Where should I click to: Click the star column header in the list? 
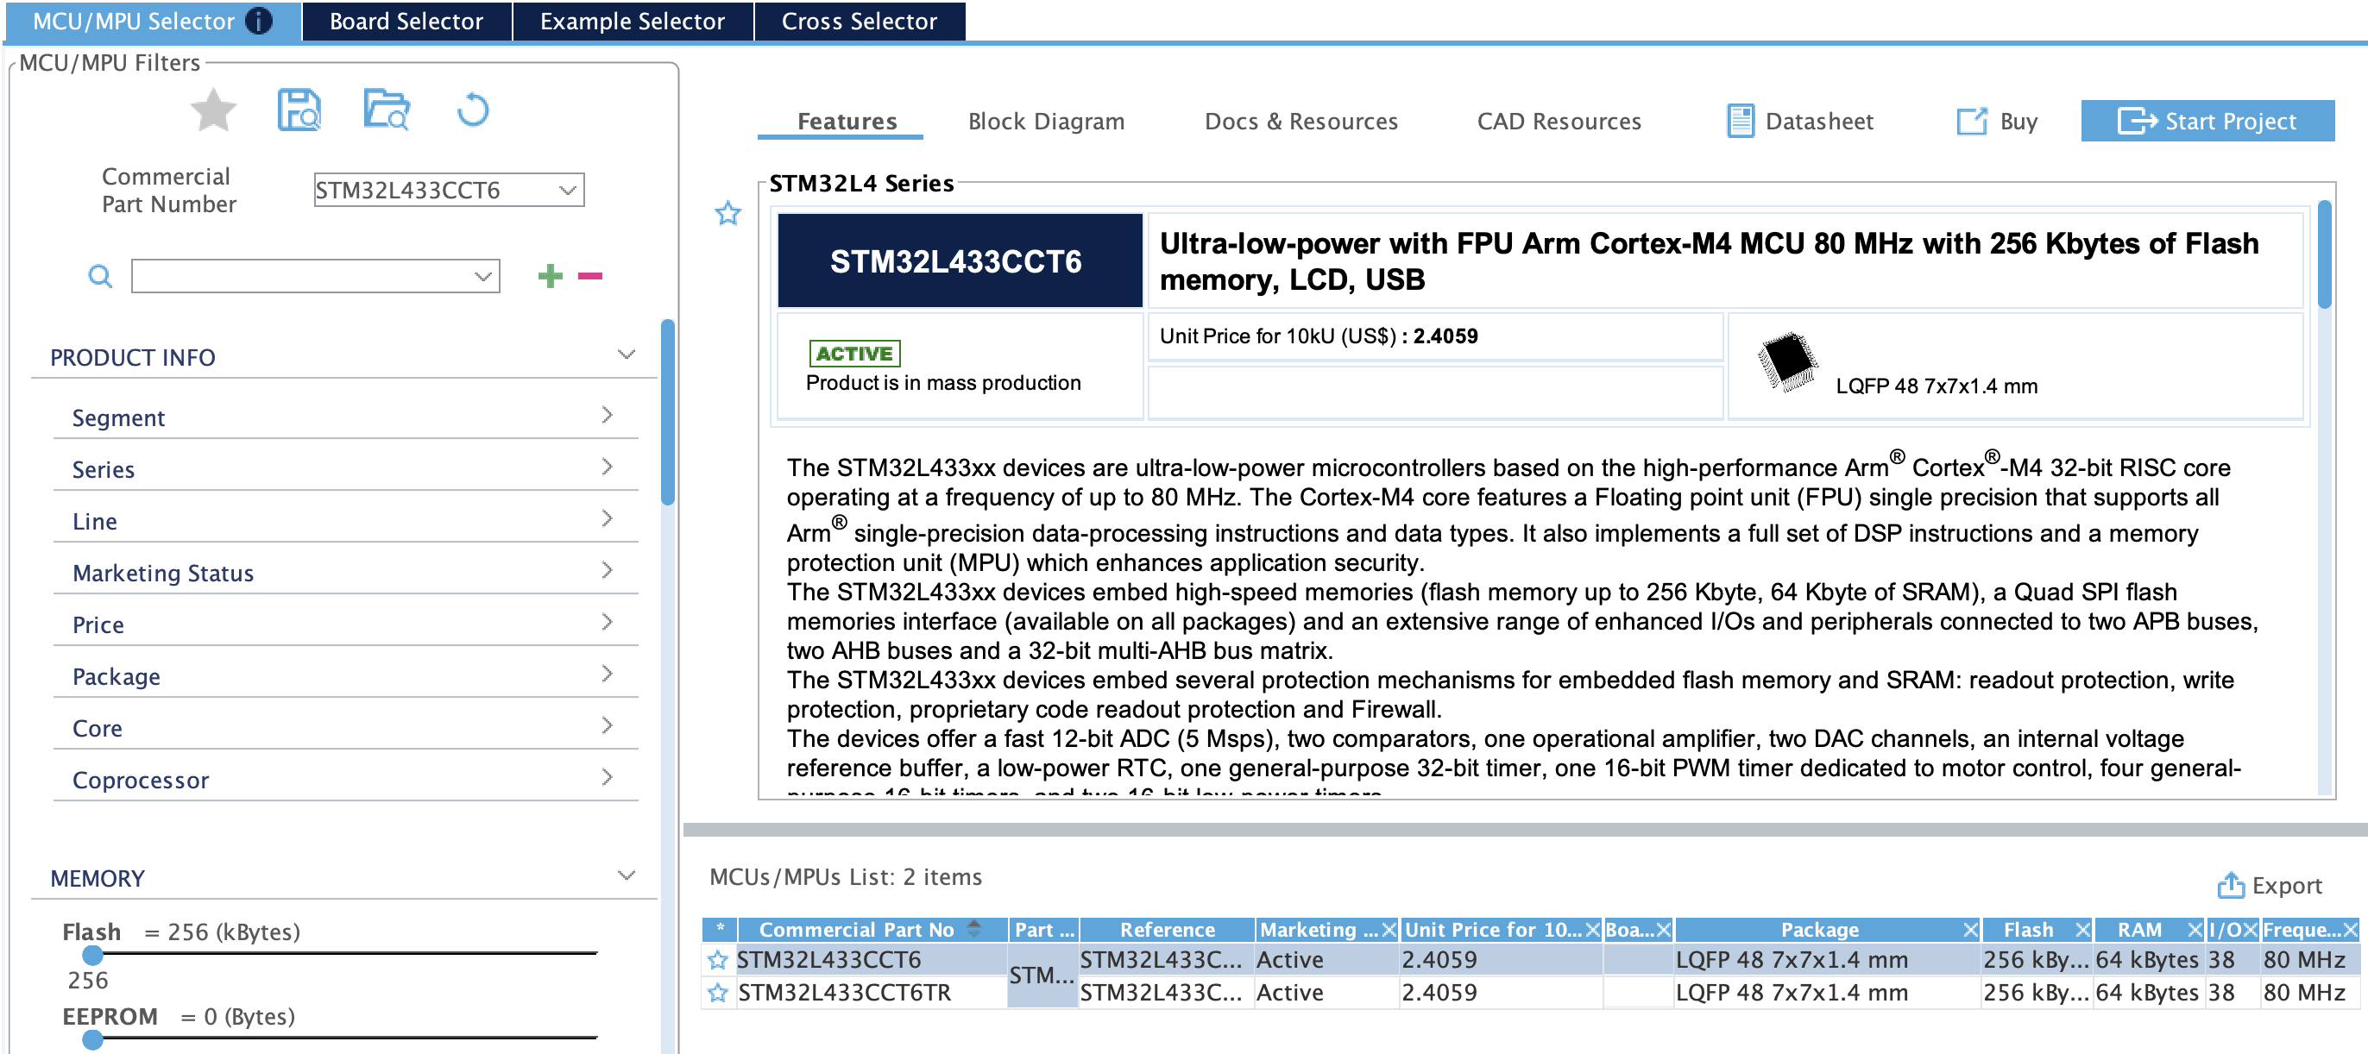[720, 929]
